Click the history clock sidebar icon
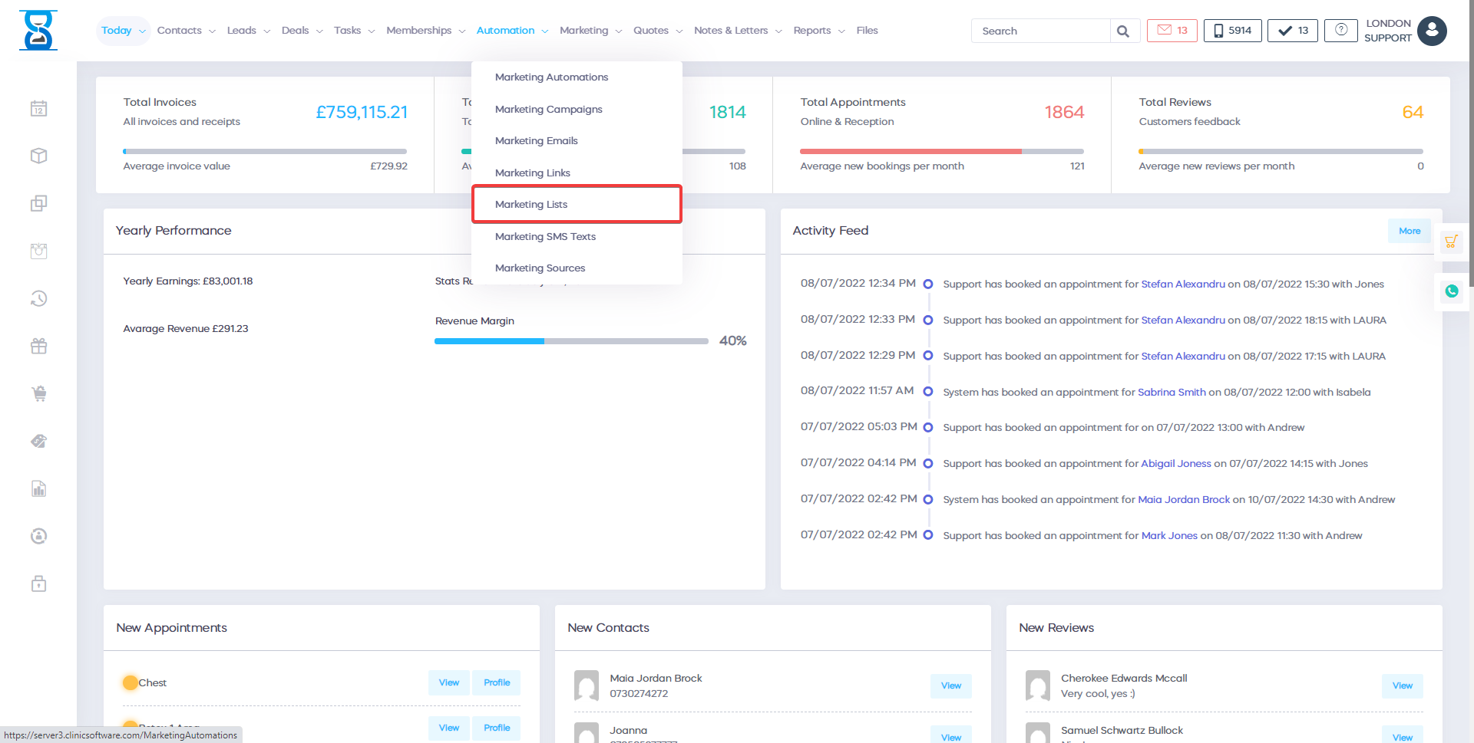The width and height of the screenshot is (1474, 743). click(38, 299)
